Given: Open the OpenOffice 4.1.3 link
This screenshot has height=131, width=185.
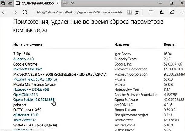Looking at the screenshot, I should [x=25, y=95].
